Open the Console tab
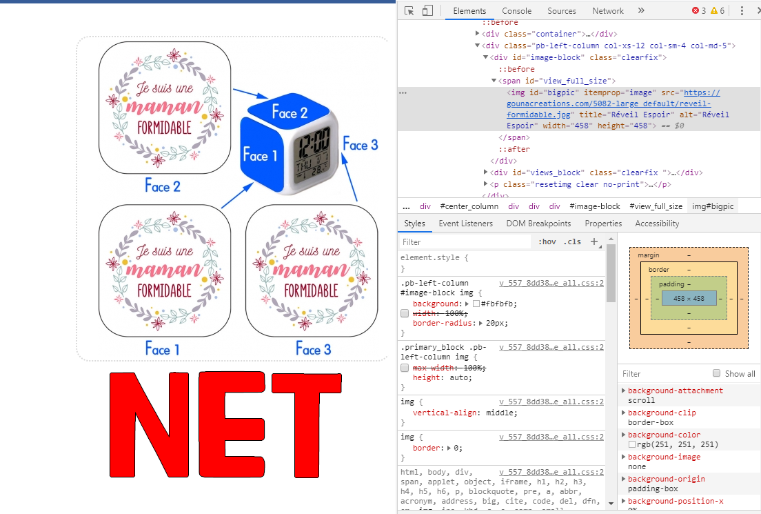This screenshot has height=514, width=761. click(516, 10)
